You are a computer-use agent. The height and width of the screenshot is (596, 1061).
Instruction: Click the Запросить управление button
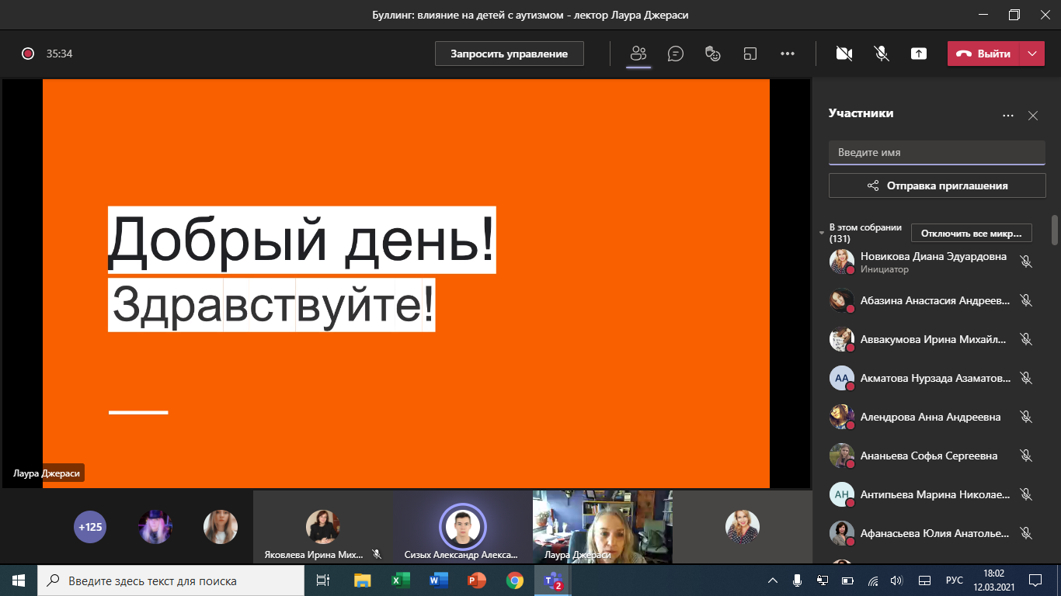click(x=509, y=54)
